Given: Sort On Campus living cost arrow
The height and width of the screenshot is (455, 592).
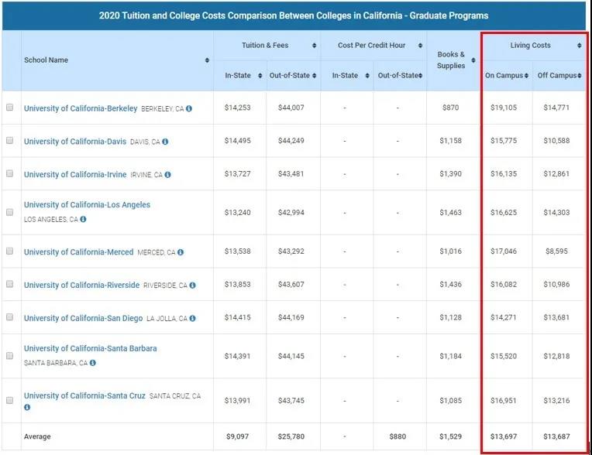Looking at the screenshot, I should (526, 76).
